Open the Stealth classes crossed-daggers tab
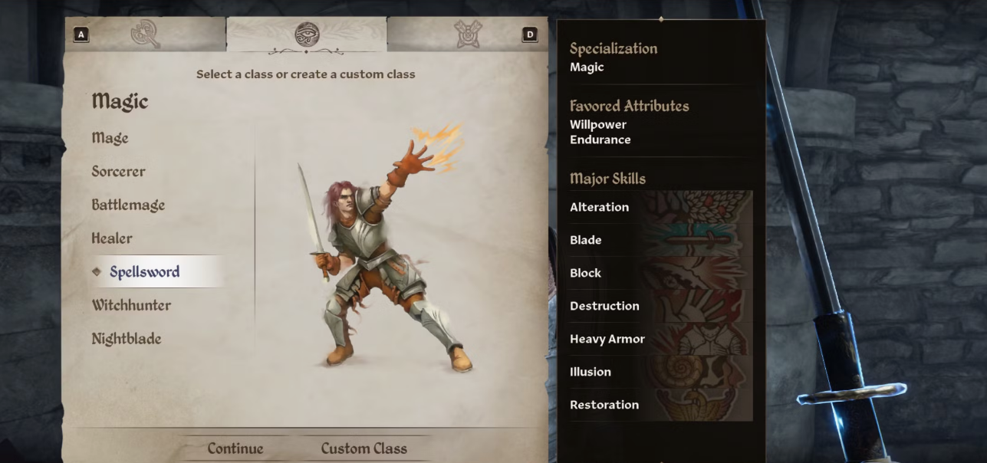Screen dimensions: 987x463 (466, 34)
